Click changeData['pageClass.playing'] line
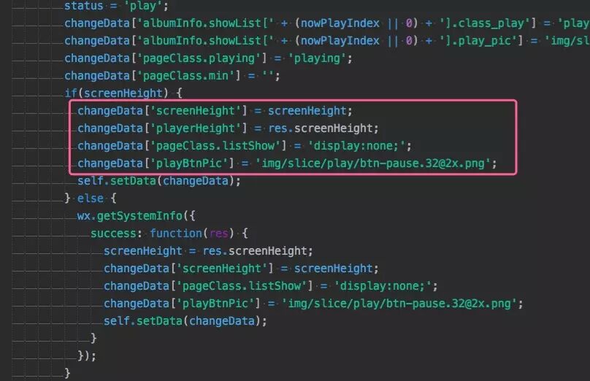This screenshot has width=590, height=381. pyautogui.click(x=208, y=58)
